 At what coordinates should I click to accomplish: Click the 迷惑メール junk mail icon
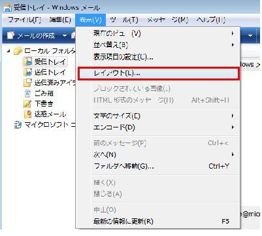tap(27, 114)
